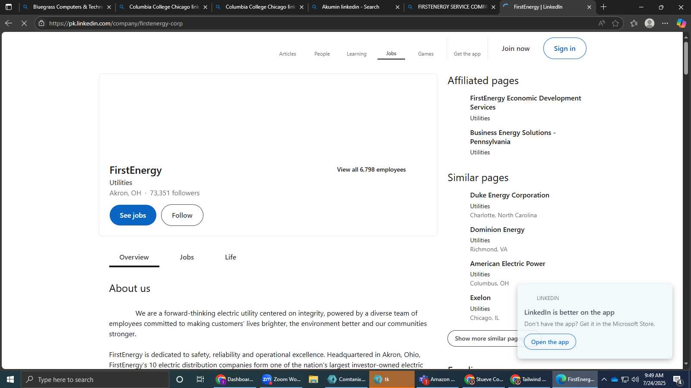This screenshot has height=388, width=691.
Task: Stop loading the page
Action: [x=24, y=23]
